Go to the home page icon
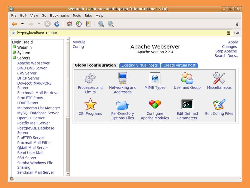 point(70,24)
